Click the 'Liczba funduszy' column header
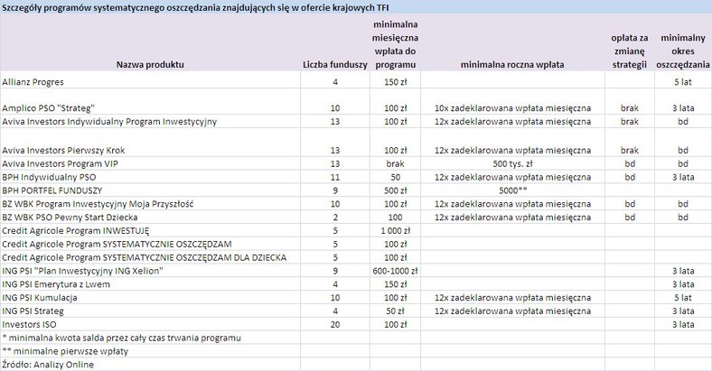Screen dimensions: 712x371 pos(335,64)
